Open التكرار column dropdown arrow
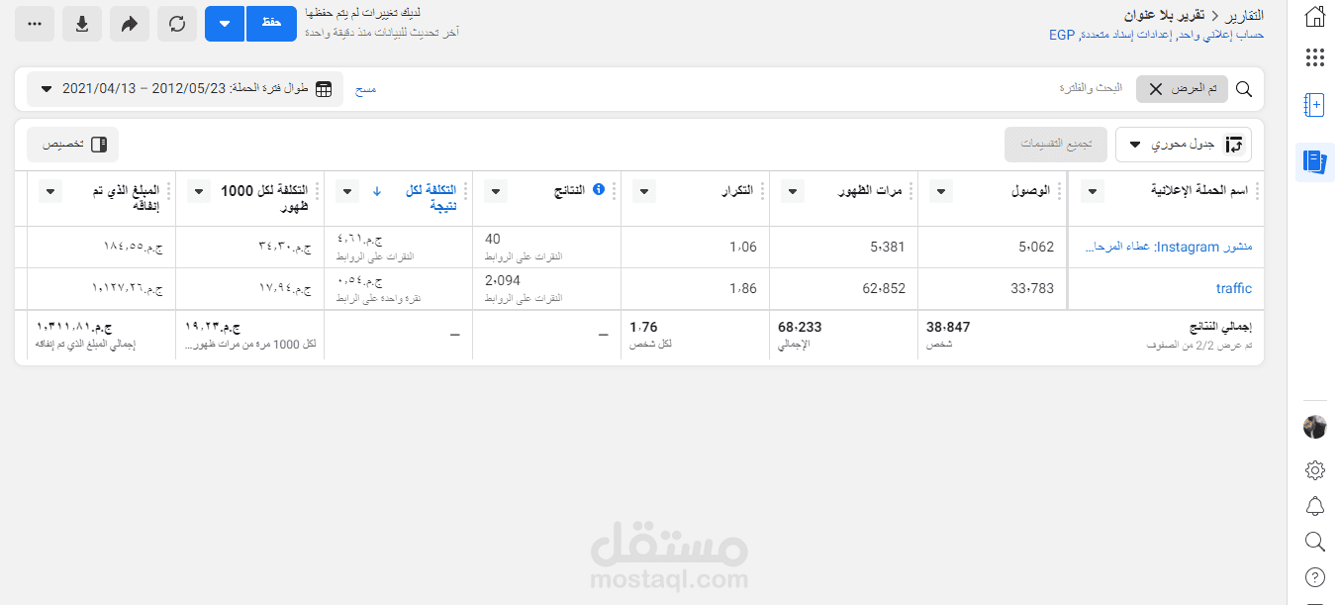This screenshot has height=605, width=1340. (643, 191)
